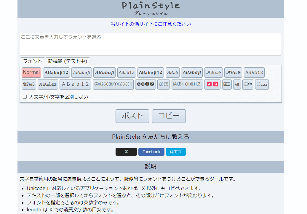Image resolution: width=307 pixels, height=214 pixels.
Task: Apply outlined boxed AB letters style
Action: pos(227,84)
